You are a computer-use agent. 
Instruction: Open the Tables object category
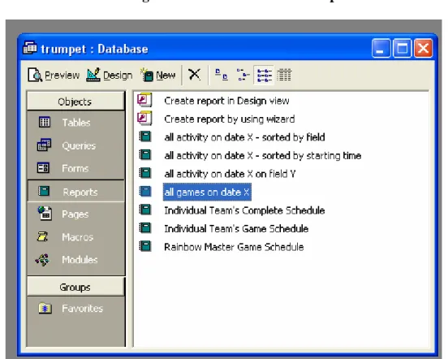75,123
